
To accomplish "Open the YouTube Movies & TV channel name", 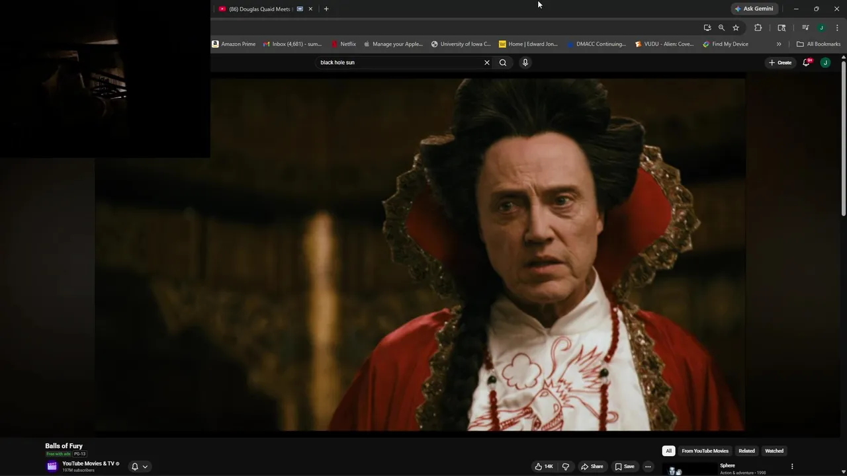I will [x=88, y=463].
